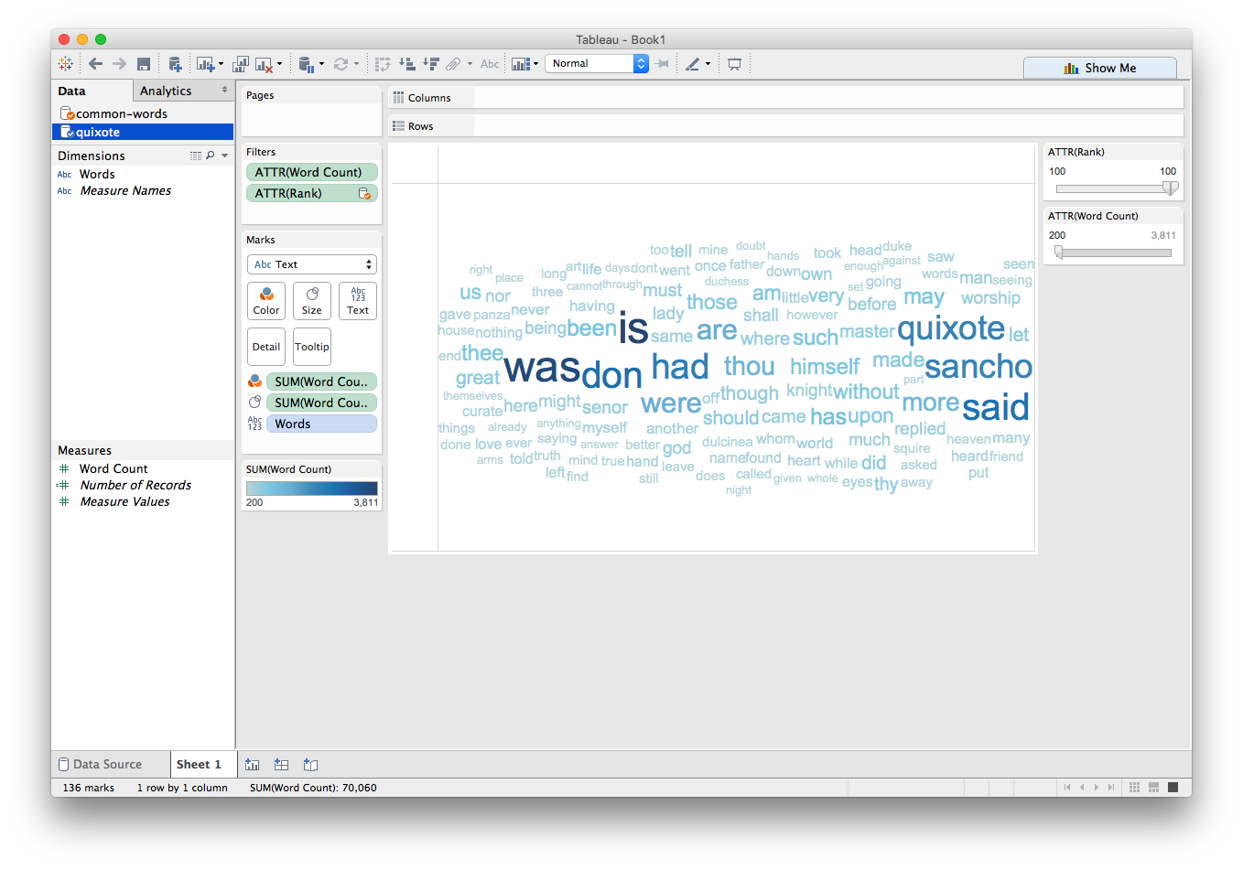
Task: Add a new worksheet tab
Action: pos(253,765)
